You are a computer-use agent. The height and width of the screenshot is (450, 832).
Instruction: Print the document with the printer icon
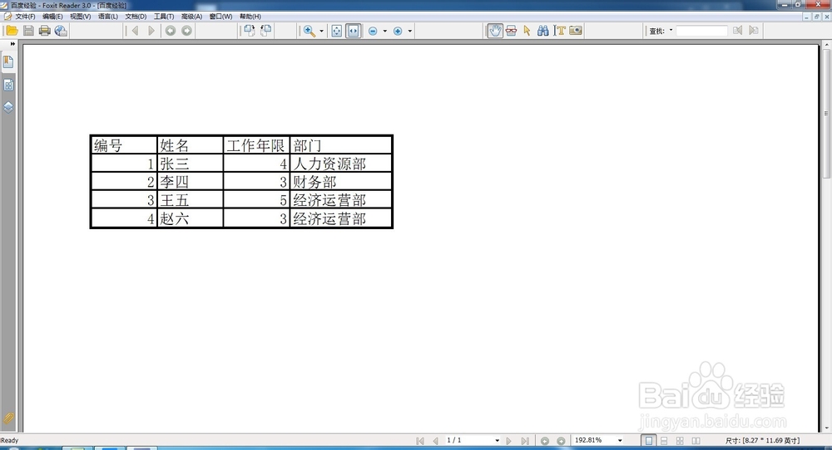[45, 31]
